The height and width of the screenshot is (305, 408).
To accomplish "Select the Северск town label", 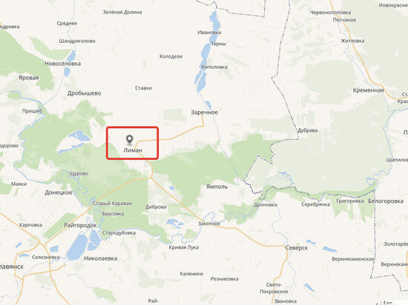I will tap(297, 248).
